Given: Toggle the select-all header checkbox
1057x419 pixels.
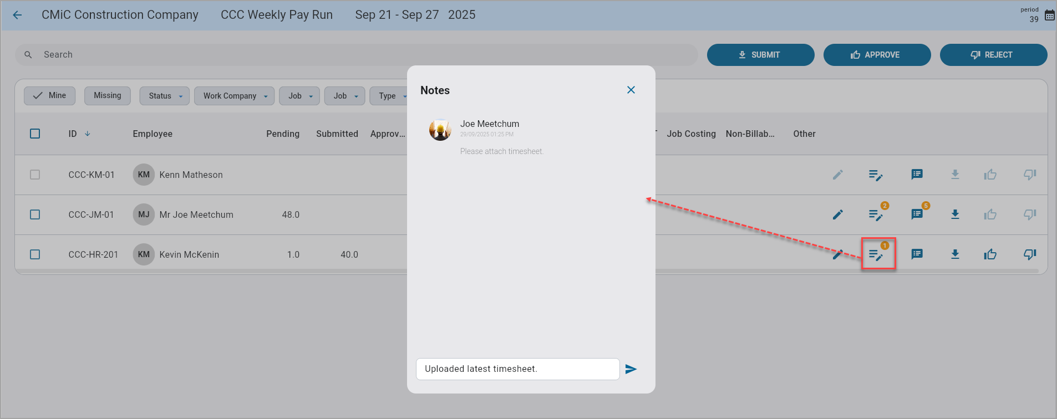Looking at the screenshot, I should [x=35, y=134].
